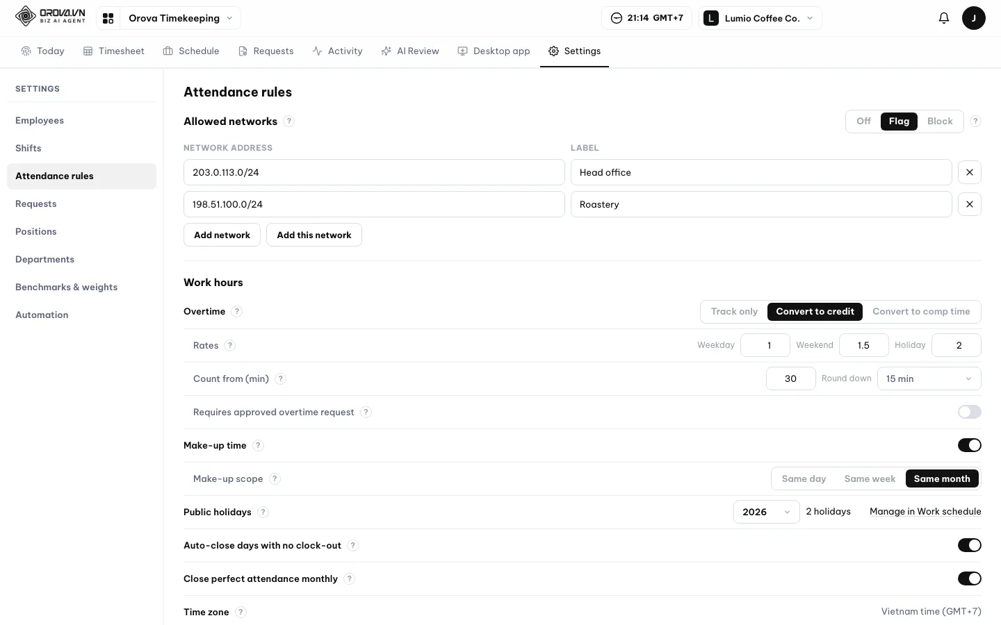Open the 2026 public holidays year dropdown

[x=766, y=512]
